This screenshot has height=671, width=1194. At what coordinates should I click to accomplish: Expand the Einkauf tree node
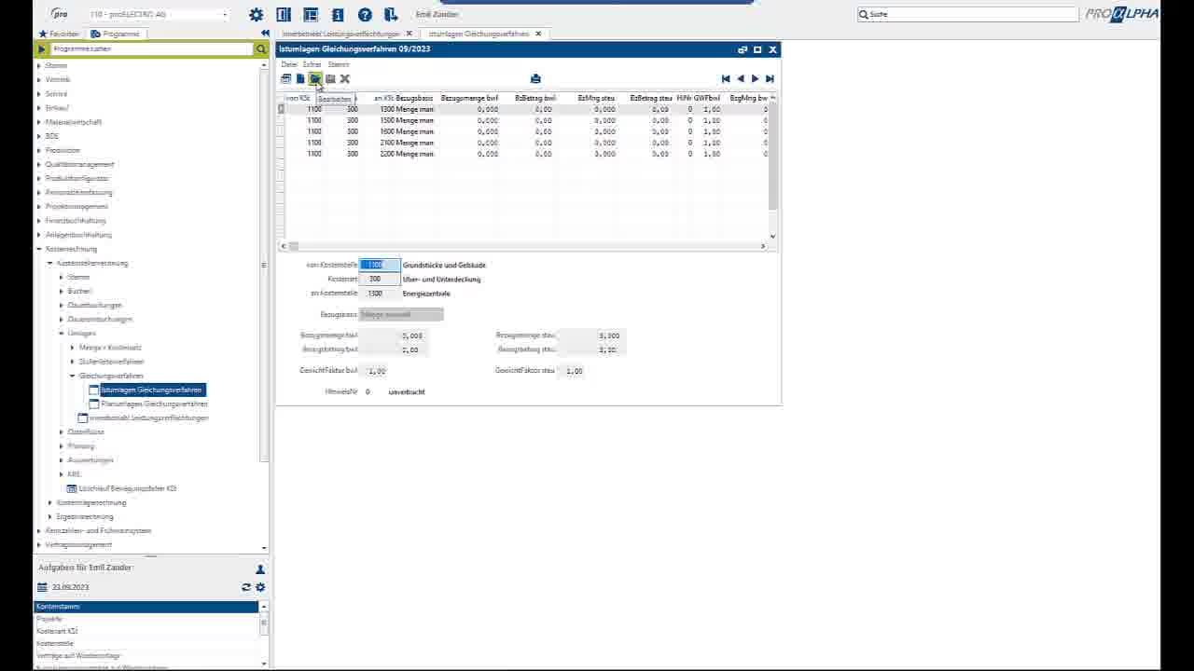39,108
